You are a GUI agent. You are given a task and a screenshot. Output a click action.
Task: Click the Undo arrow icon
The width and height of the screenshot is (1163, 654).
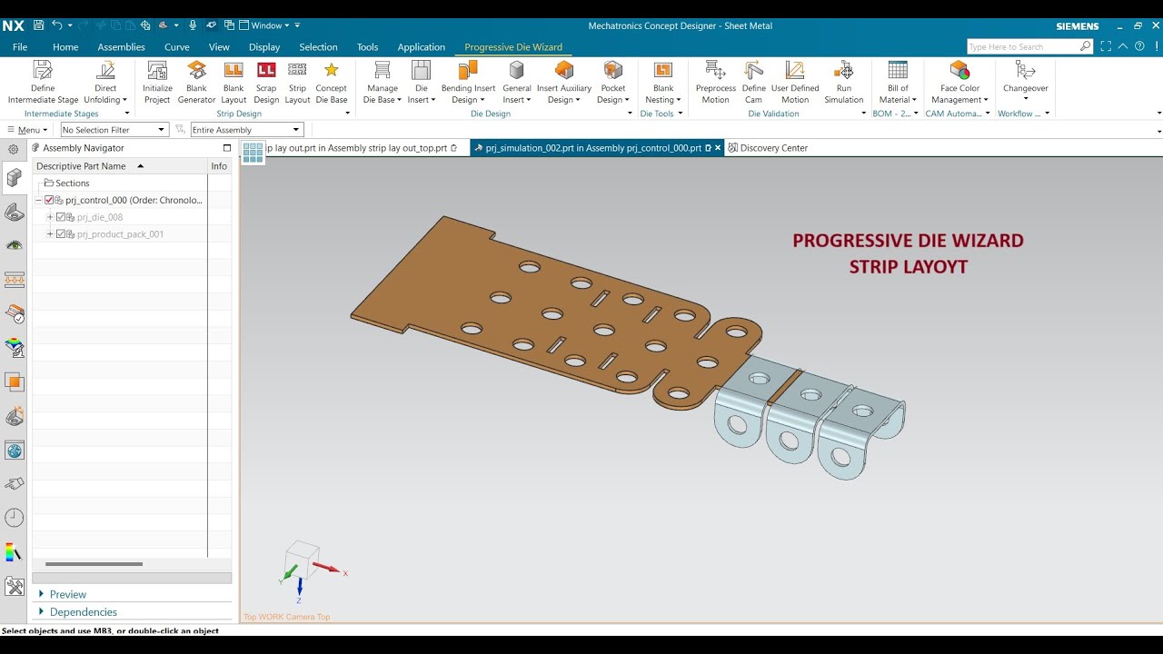[57, 25]
